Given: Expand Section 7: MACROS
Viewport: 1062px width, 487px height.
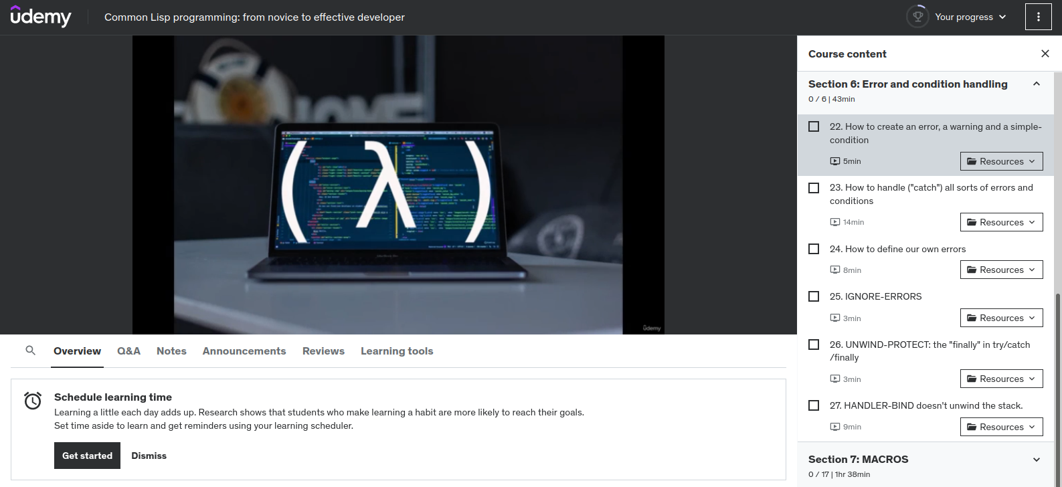Looking at the screenshot, I should [1036, 460].
